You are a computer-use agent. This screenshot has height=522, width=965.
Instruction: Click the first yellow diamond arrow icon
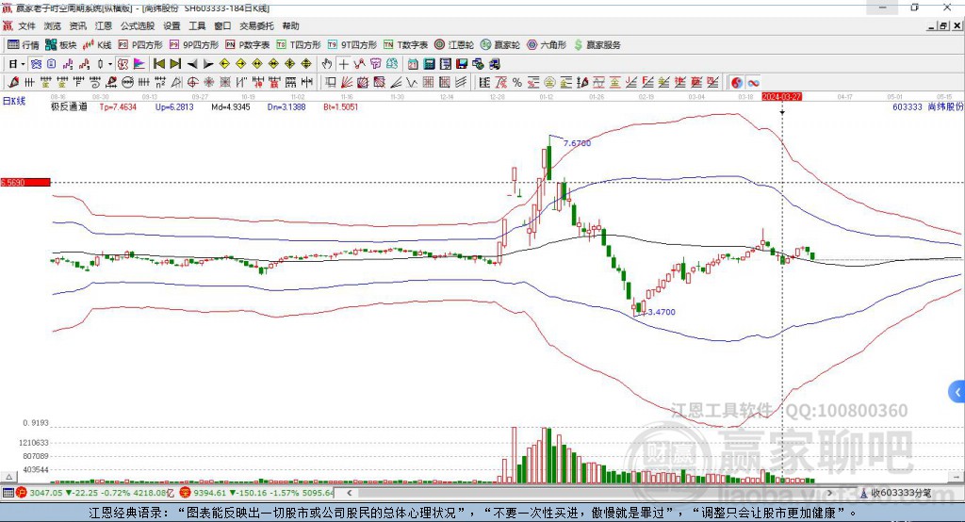[x=224, y=64]
